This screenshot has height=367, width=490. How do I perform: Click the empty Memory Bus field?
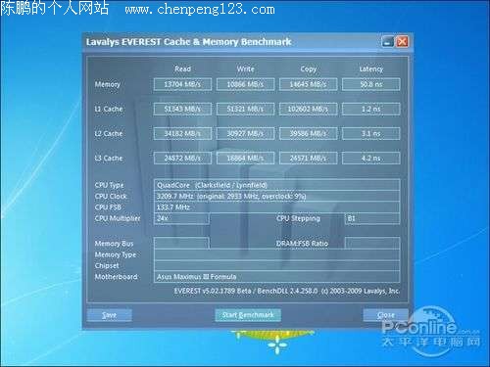181,244
